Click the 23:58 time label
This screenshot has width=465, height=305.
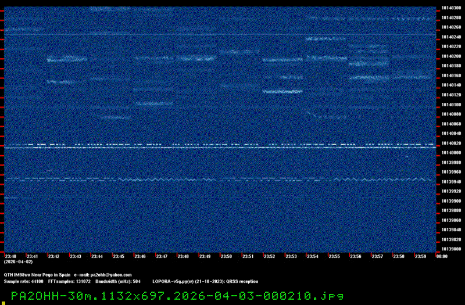399,256
